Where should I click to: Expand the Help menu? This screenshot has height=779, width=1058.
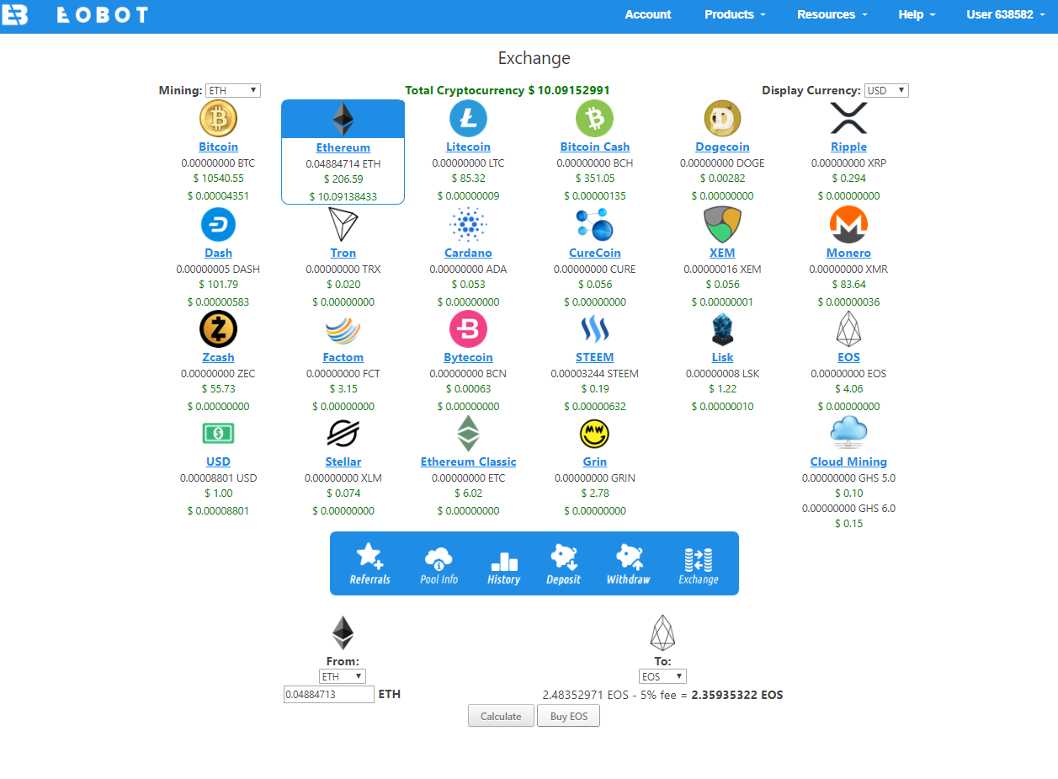coord(917,14)
